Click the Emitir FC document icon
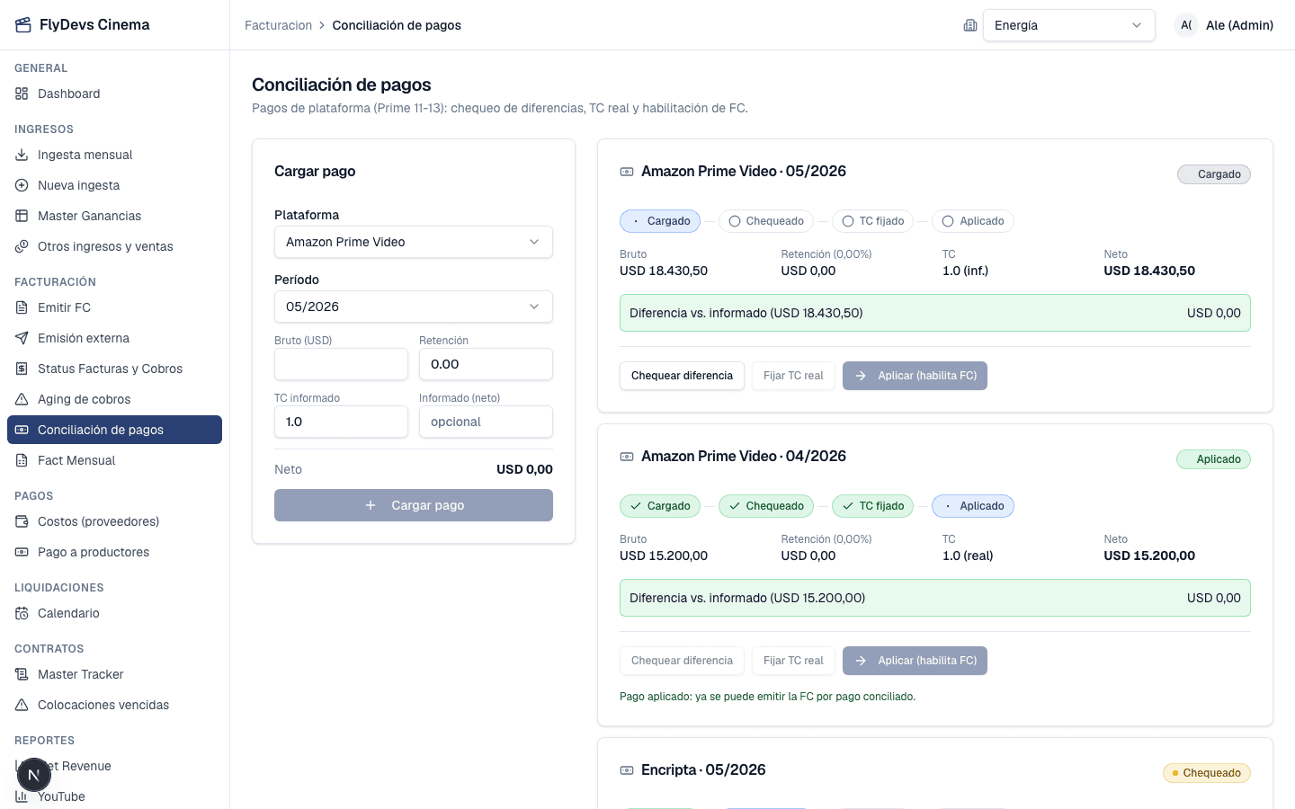Viewport: 1295px width, 809px height. tap(22, 307)
